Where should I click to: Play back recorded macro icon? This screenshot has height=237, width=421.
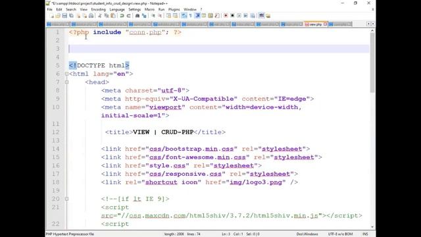click(239, 16)
